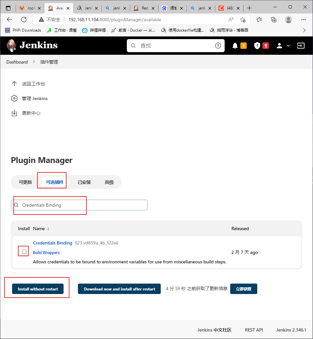Open the browser settings ellipsis menu

[x=304, y=20]
